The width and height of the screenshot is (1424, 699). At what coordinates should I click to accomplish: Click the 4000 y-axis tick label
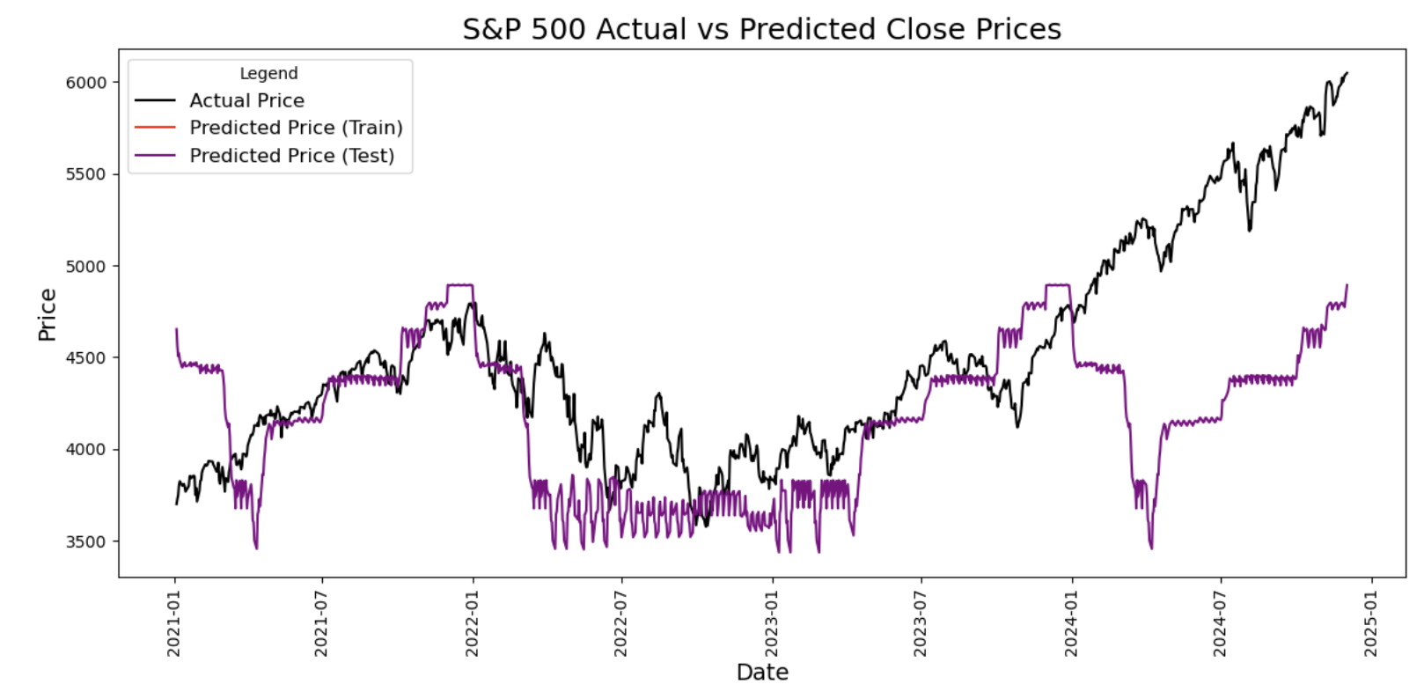[85, 450]
